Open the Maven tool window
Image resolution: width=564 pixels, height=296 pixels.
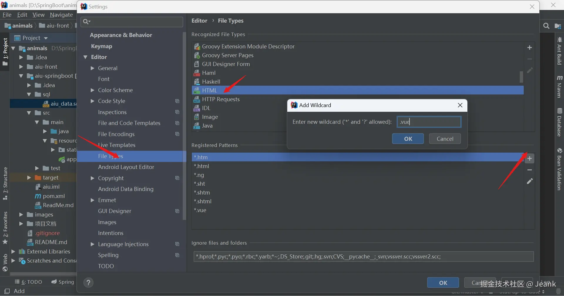click(x=559, y=86)
